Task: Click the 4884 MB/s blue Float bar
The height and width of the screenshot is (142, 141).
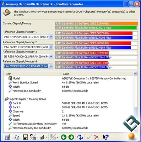Action: [93, 48]
